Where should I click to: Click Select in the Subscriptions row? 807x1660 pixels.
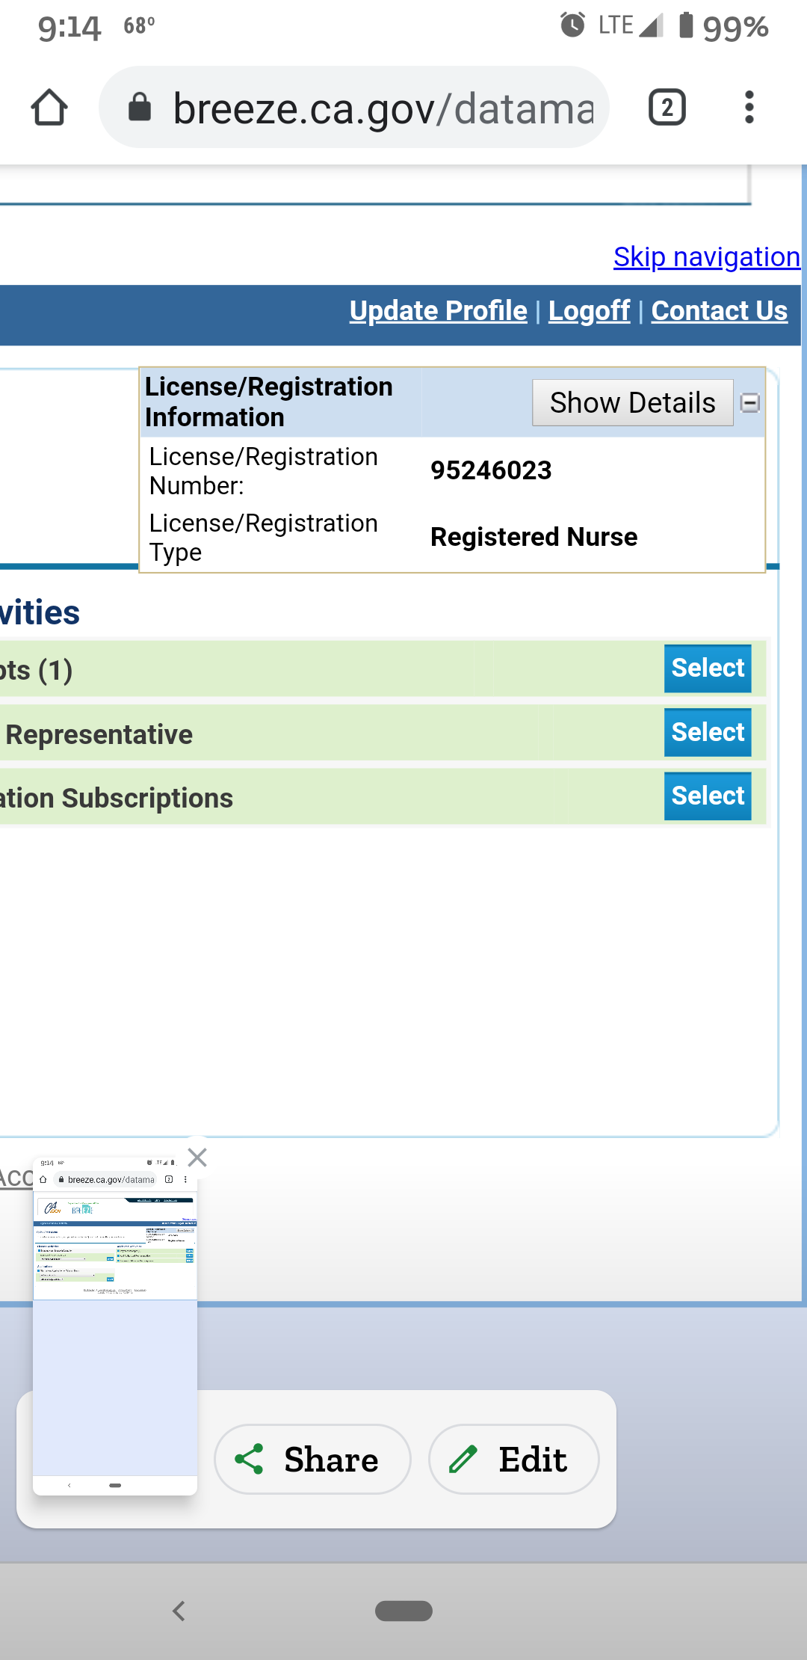point(708,796)
